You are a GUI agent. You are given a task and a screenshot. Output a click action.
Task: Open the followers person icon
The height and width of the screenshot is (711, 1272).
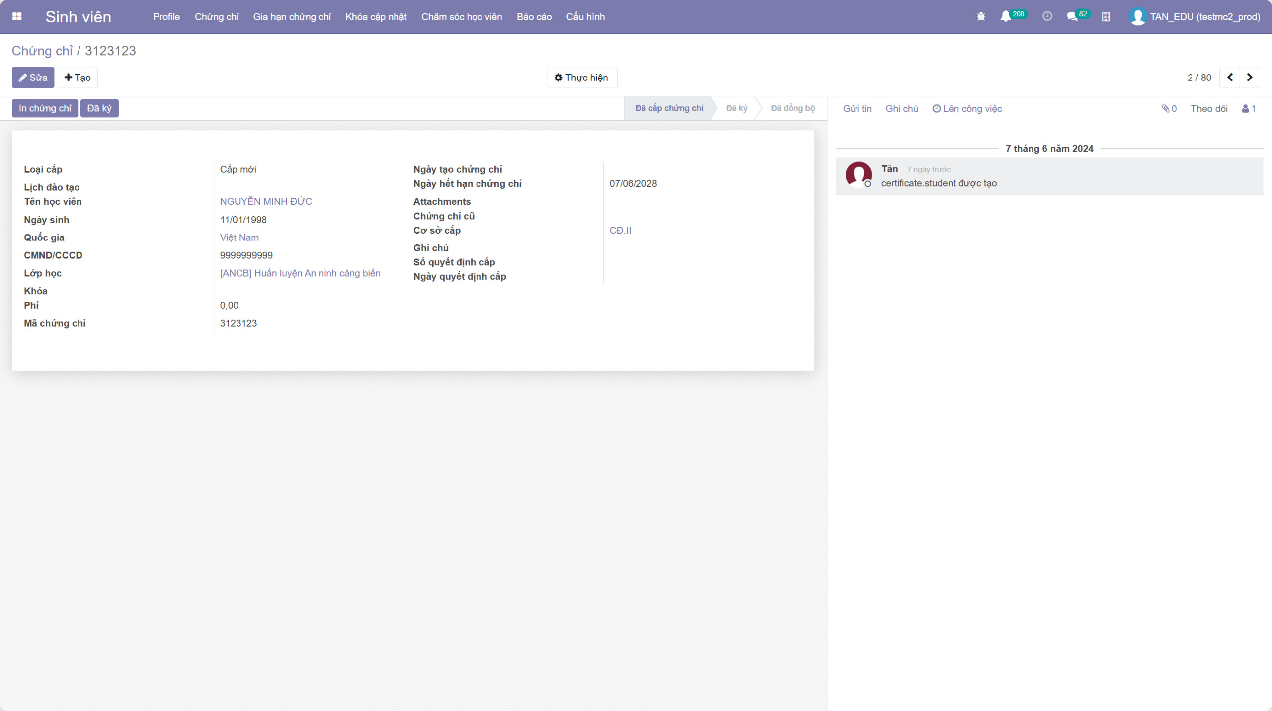pos(1249,109)
